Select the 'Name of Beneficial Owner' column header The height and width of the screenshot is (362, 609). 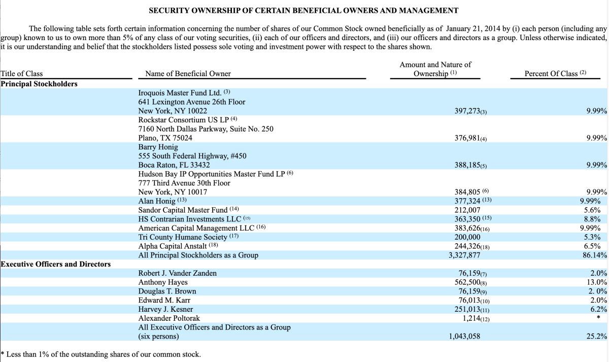188,74
